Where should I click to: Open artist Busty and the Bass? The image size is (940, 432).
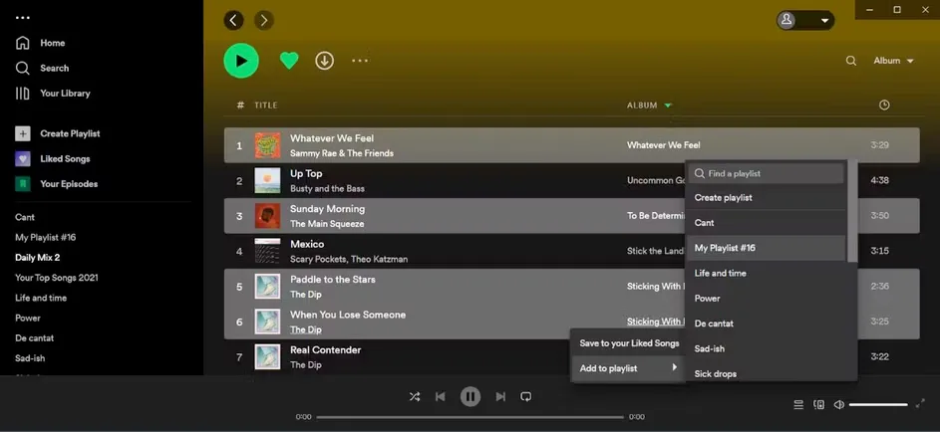[327, 189]
